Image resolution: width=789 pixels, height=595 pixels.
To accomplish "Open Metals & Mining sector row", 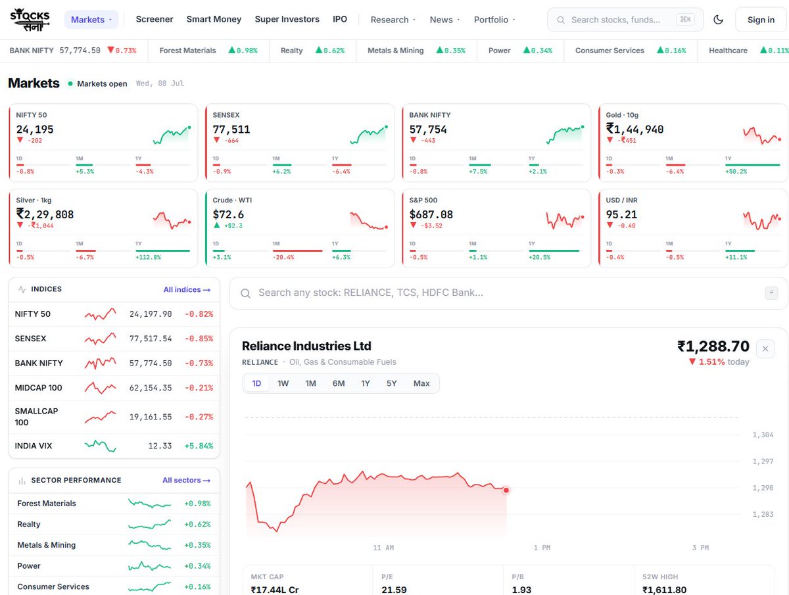I will click(x=114, y=545).
